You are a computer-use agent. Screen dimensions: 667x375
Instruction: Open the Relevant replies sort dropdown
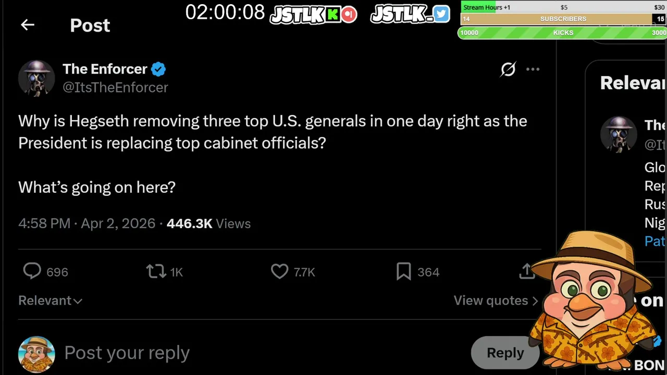click(x=50, y=301)
